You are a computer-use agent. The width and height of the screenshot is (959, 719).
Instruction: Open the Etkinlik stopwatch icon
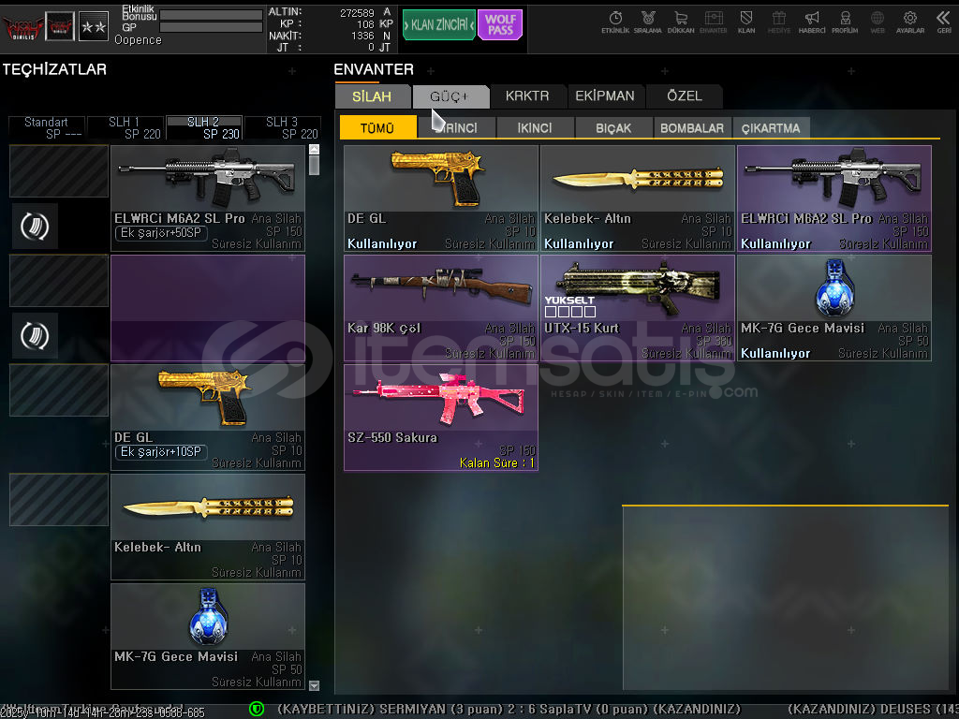[x=615, y=22]
